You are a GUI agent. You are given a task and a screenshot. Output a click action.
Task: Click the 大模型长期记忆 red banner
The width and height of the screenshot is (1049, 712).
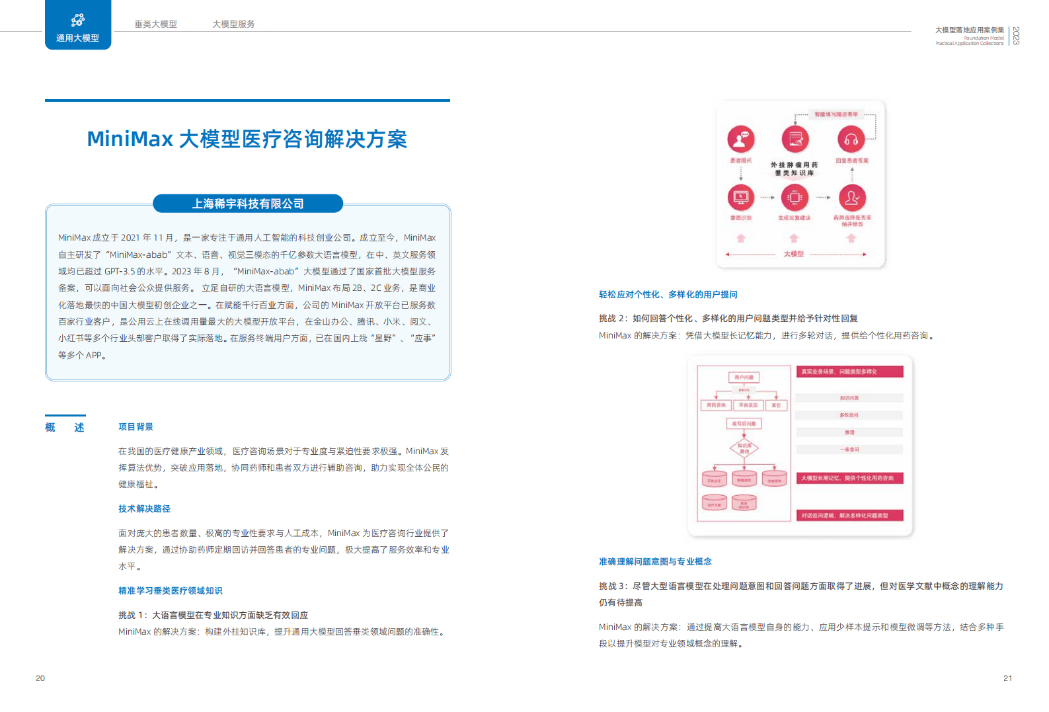[x=849, y=478]
